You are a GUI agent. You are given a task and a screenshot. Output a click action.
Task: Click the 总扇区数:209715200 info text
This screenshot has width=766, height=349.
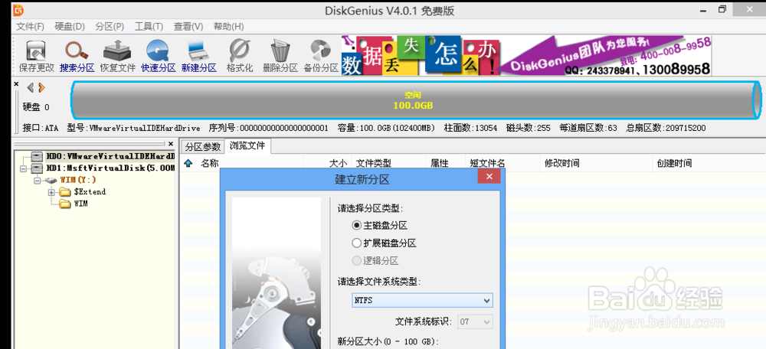pos(666,128)
